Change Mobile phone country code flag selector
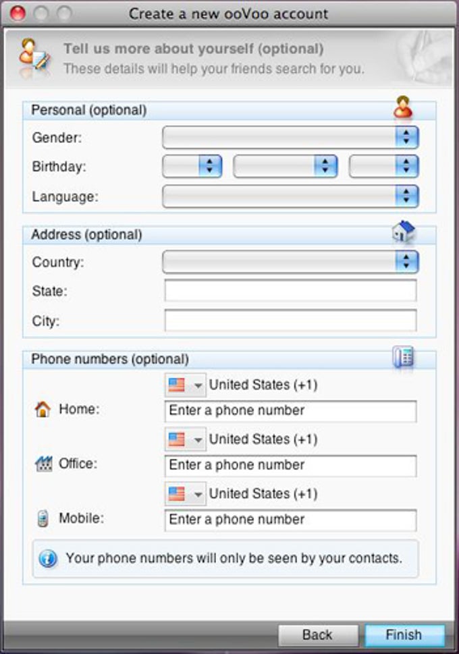The height and width of the screenshot is (654, 459). coord(185,494)
